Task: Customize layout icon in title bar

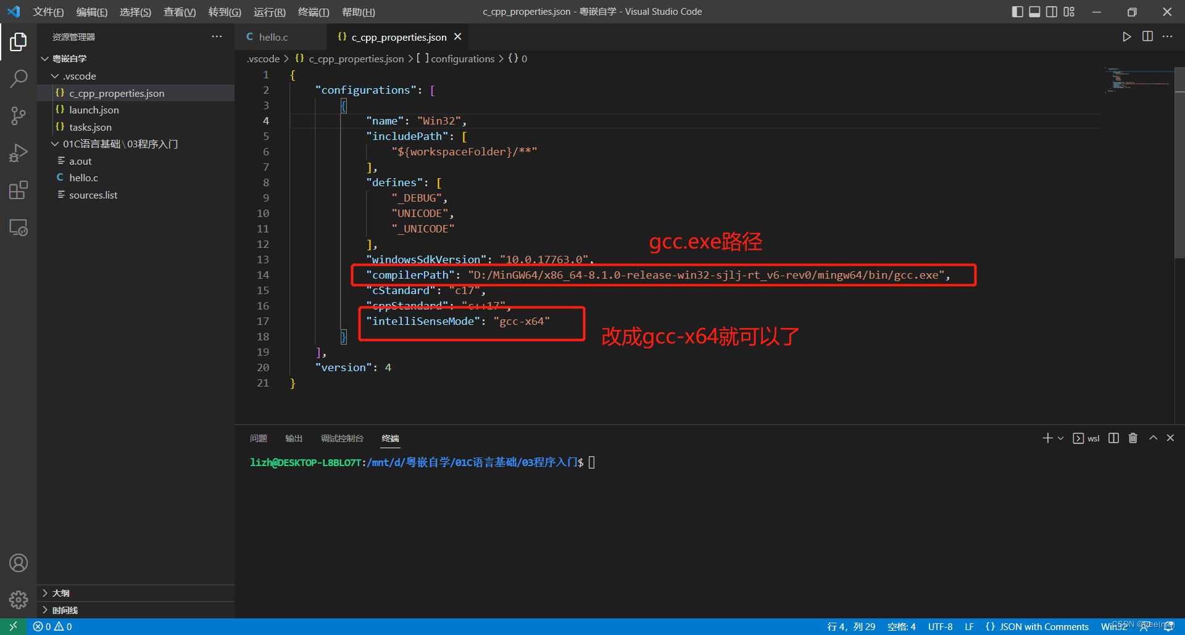Action: pos(1069,12)
